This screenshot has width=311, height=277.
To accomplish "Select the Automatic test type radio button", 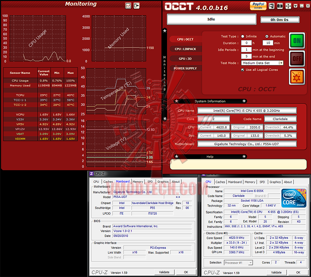I will point(267,36).
